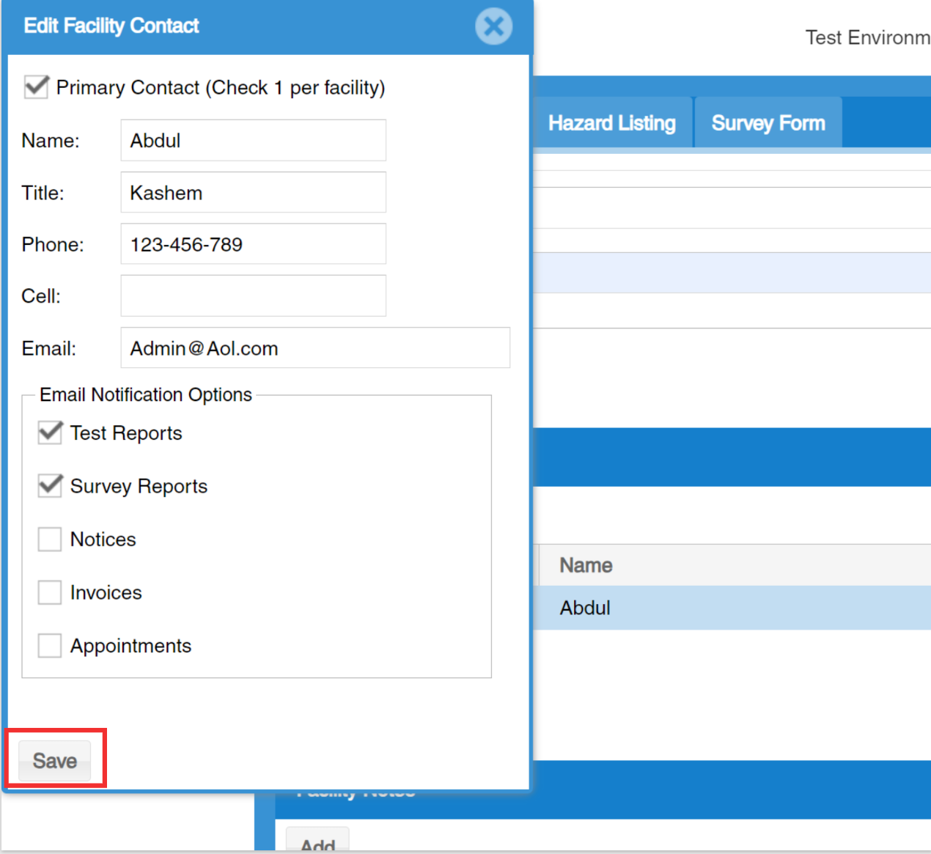
Task: Disable Survey Reports email notification
Action: pyautogui.click(x=50, y=485)
